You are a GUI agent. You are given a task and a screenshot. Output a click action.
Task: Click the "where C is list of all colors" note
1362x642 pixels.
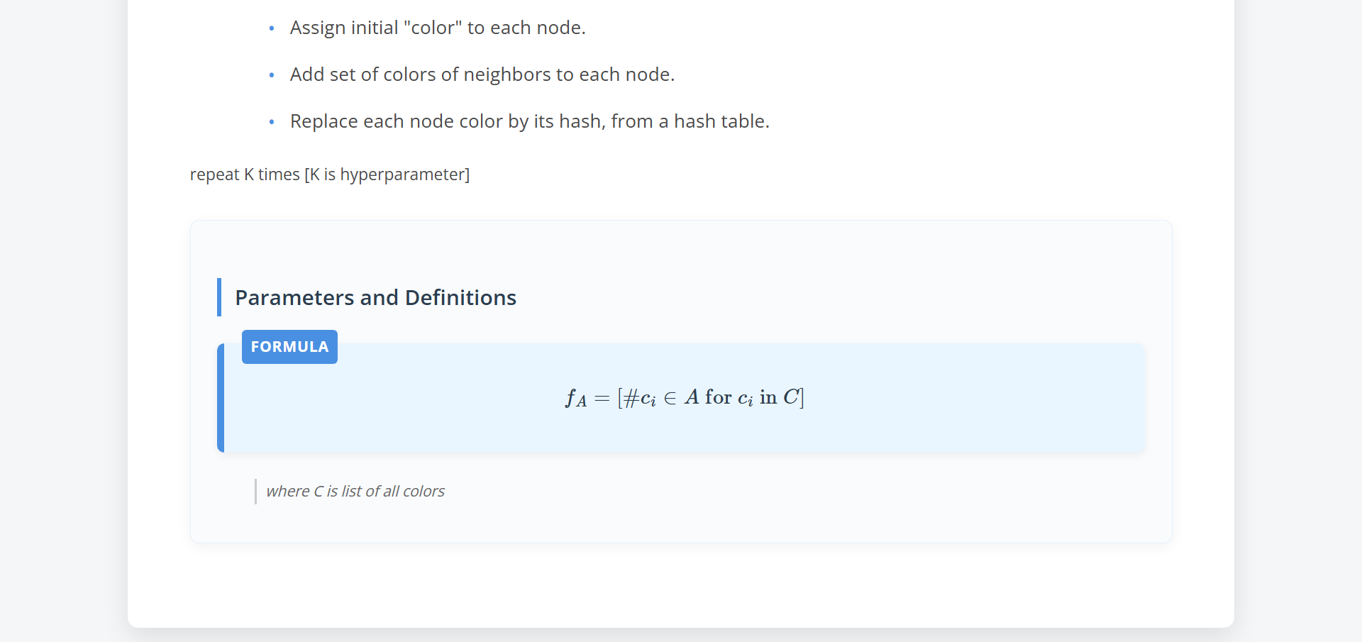[355, 492]
